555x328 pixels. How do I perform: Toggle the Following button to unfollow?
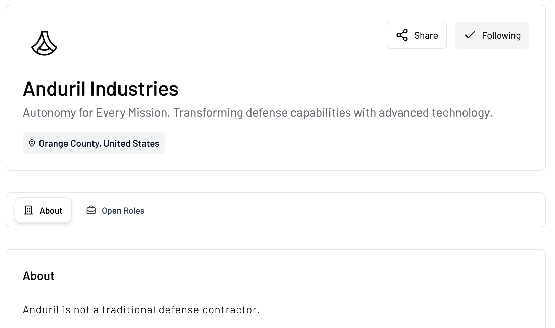point(492,35)
